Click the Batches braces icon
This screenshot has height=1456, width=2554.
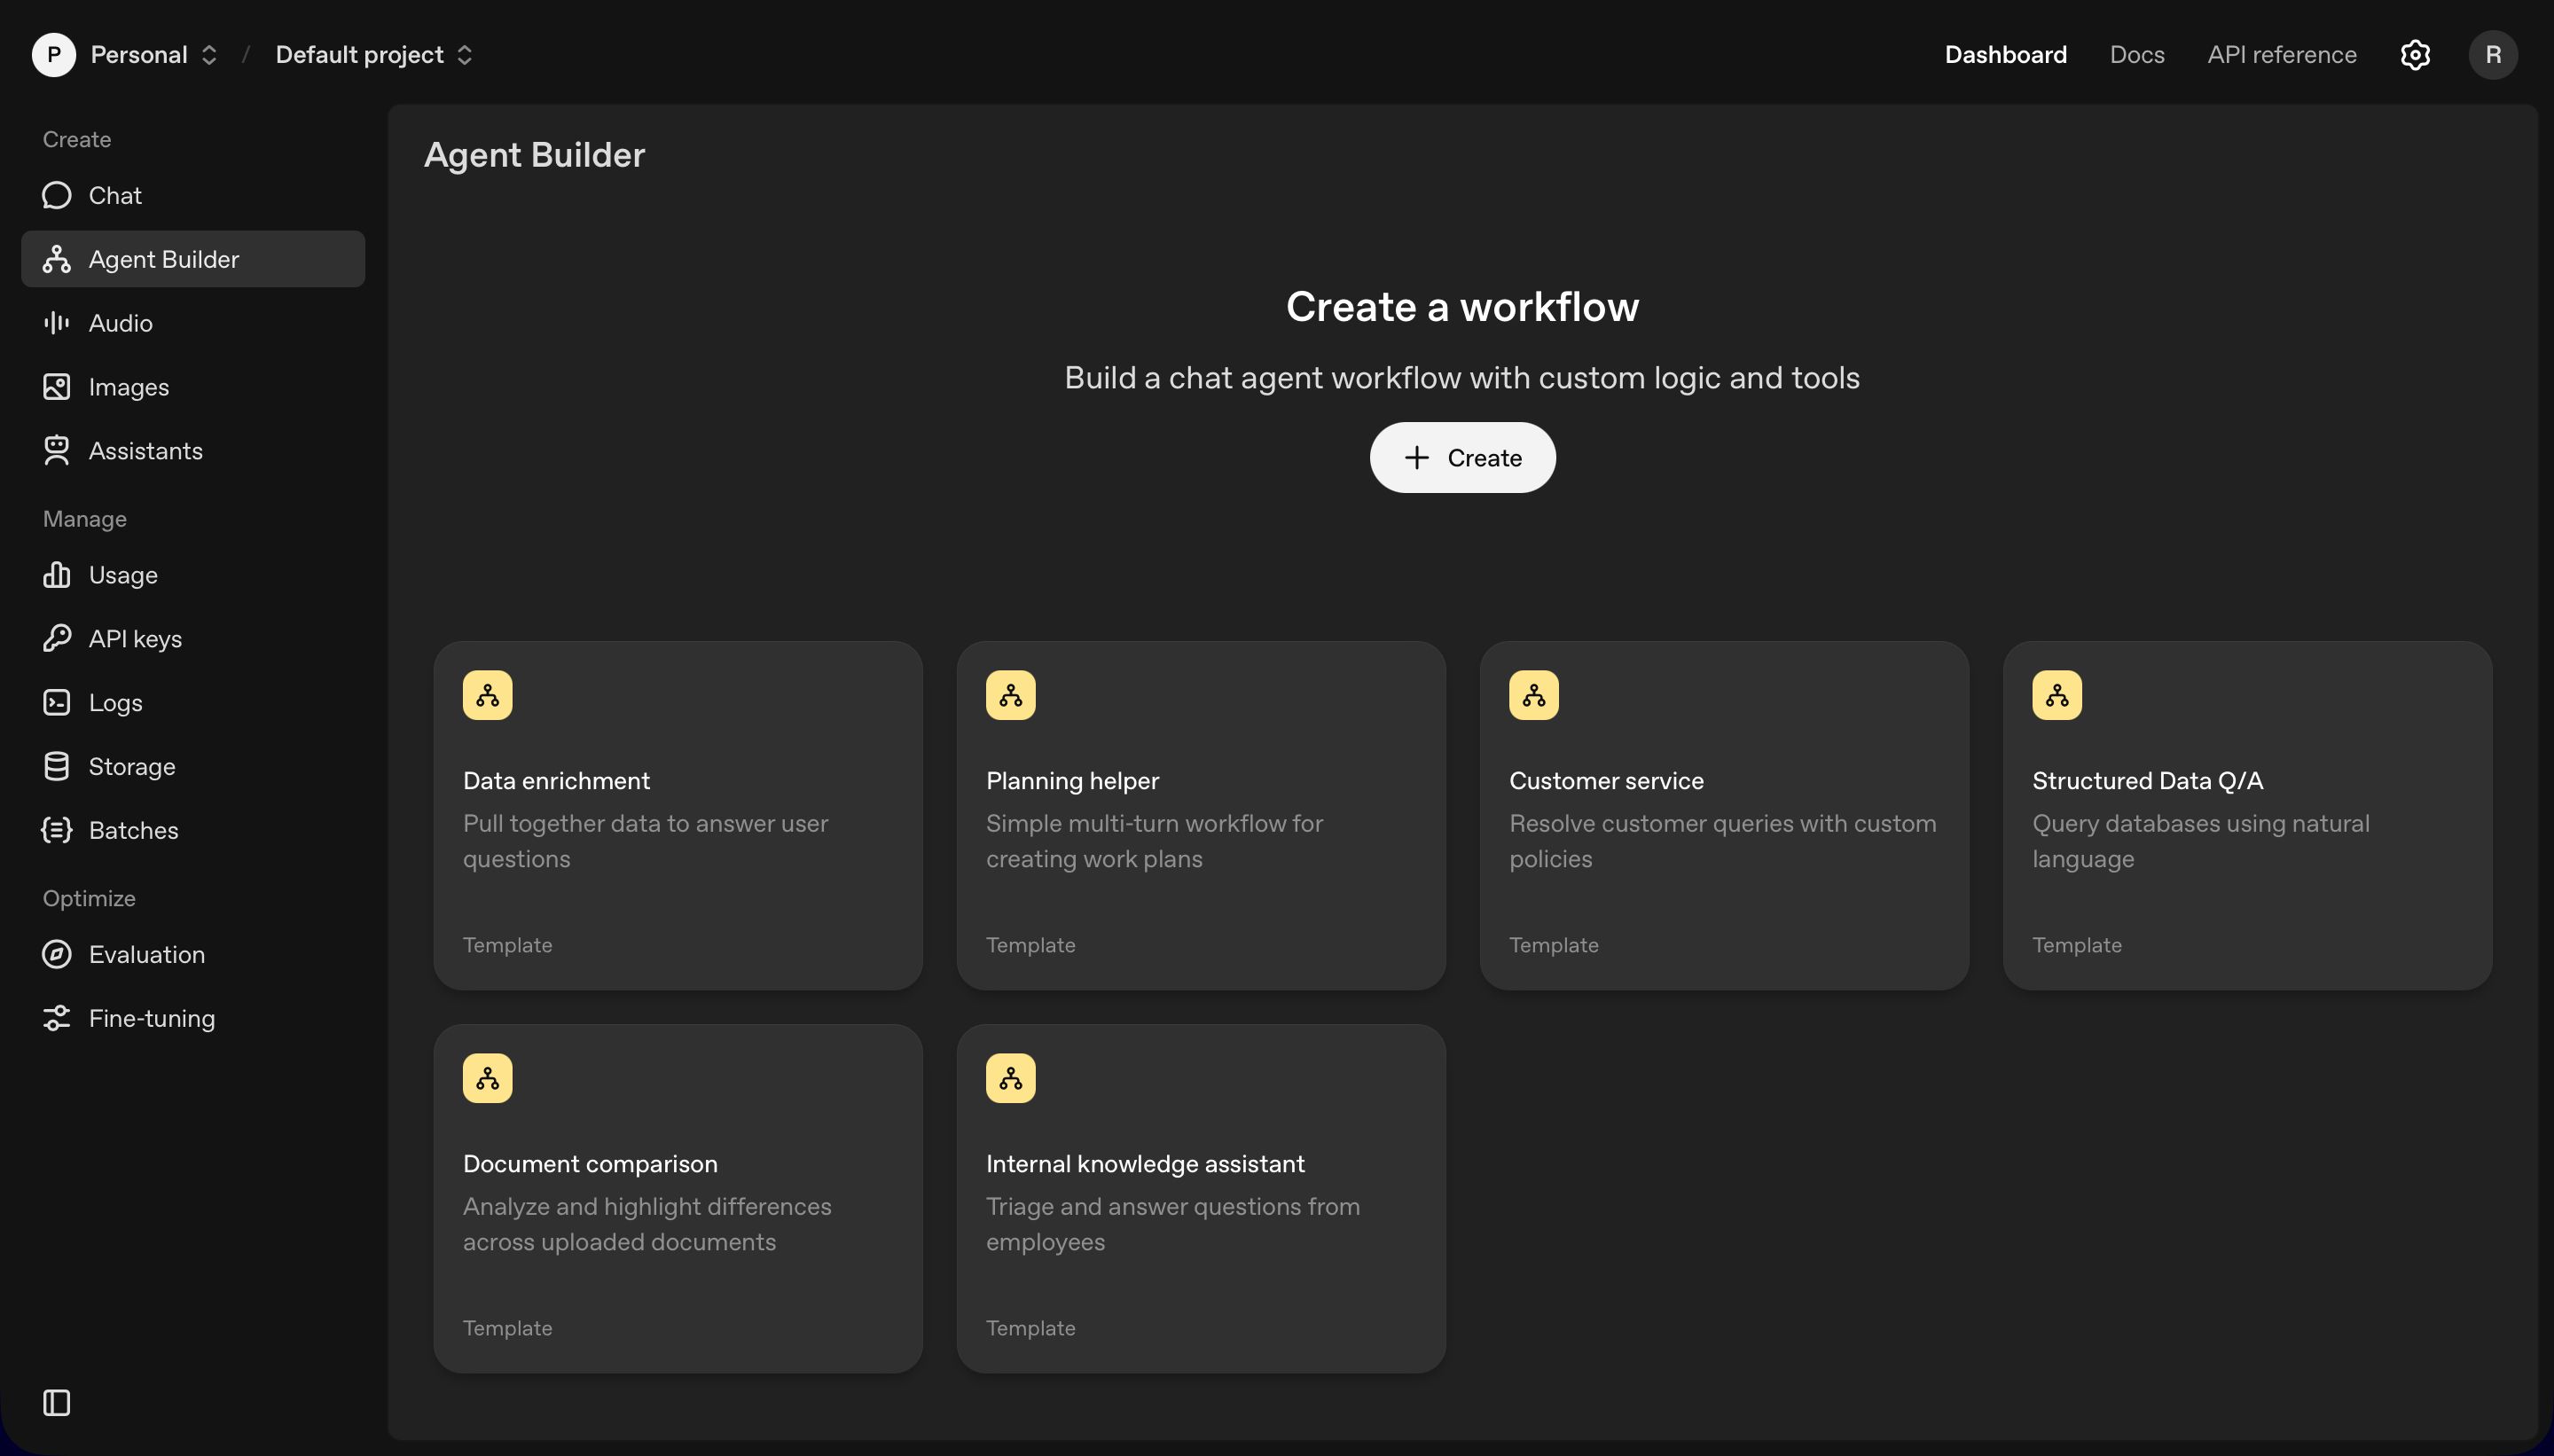point(57,830)
